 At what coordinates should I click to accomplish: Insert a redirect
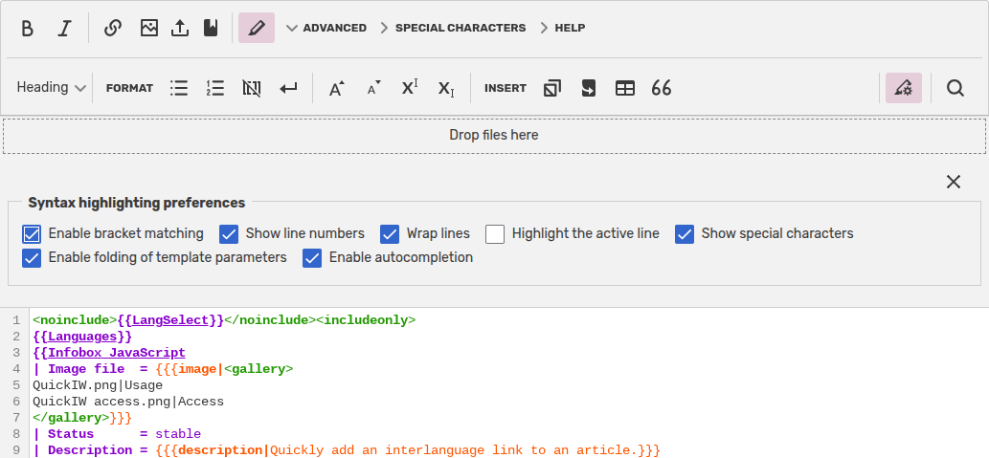[589, 88]
